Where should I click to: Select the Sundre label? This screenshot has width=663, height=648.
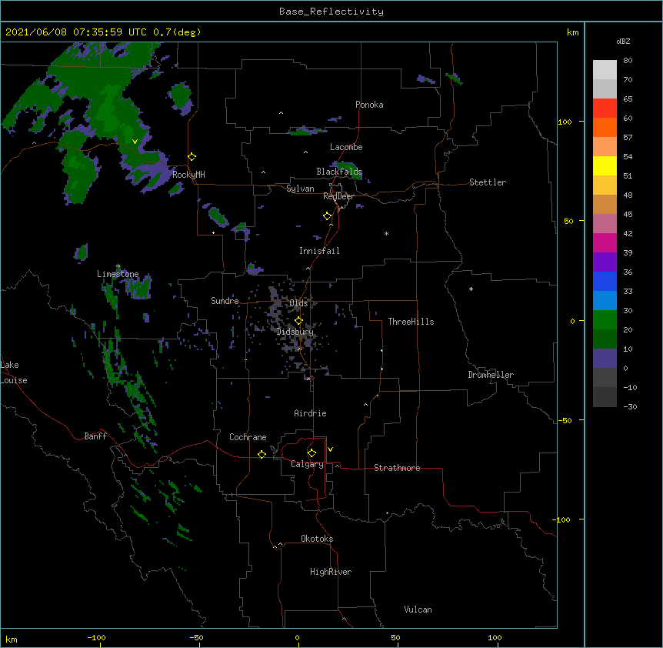pyautogui.click(x=225, y=301)
